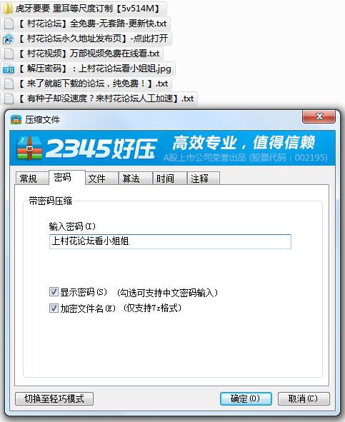Image resolution: width=345 pixels, height=422 pixels.
Task: Click the text file icon for 万部视频免费在线看.txt
Action: point(9,54)
